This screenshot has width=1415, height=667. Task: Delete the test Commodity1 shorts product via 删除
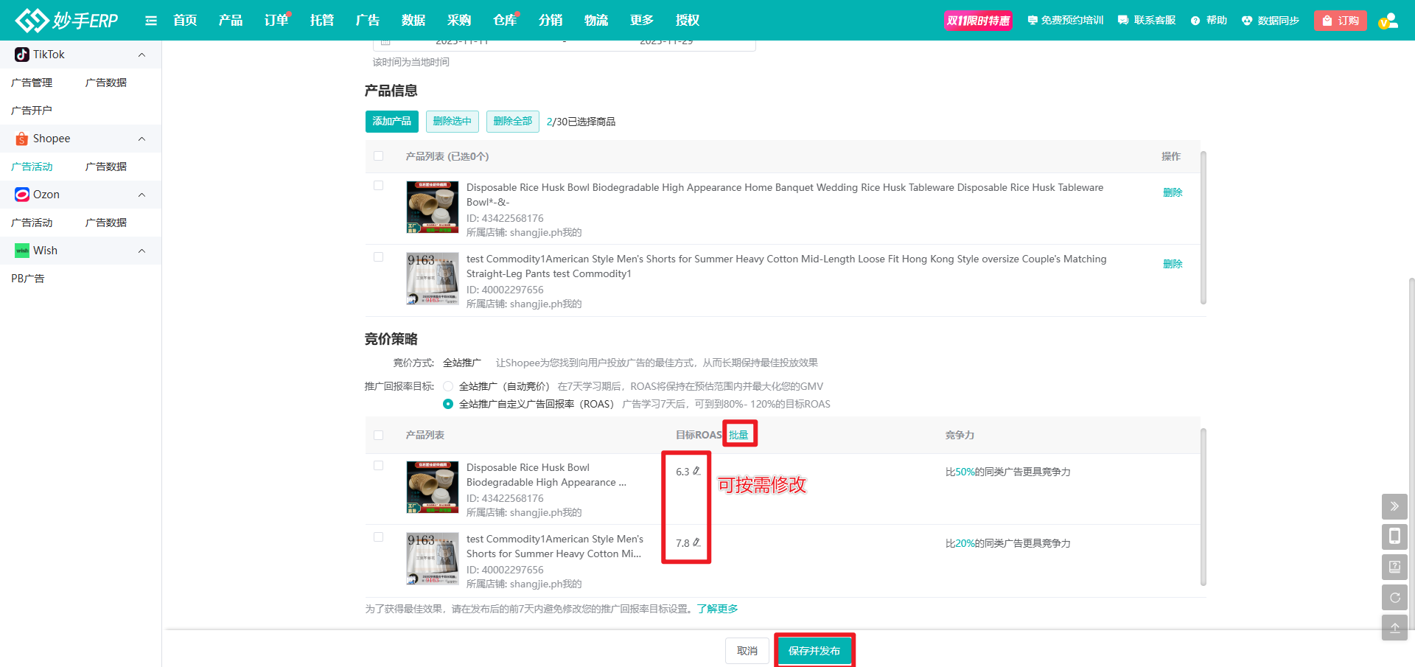[x=1173, y=264]
